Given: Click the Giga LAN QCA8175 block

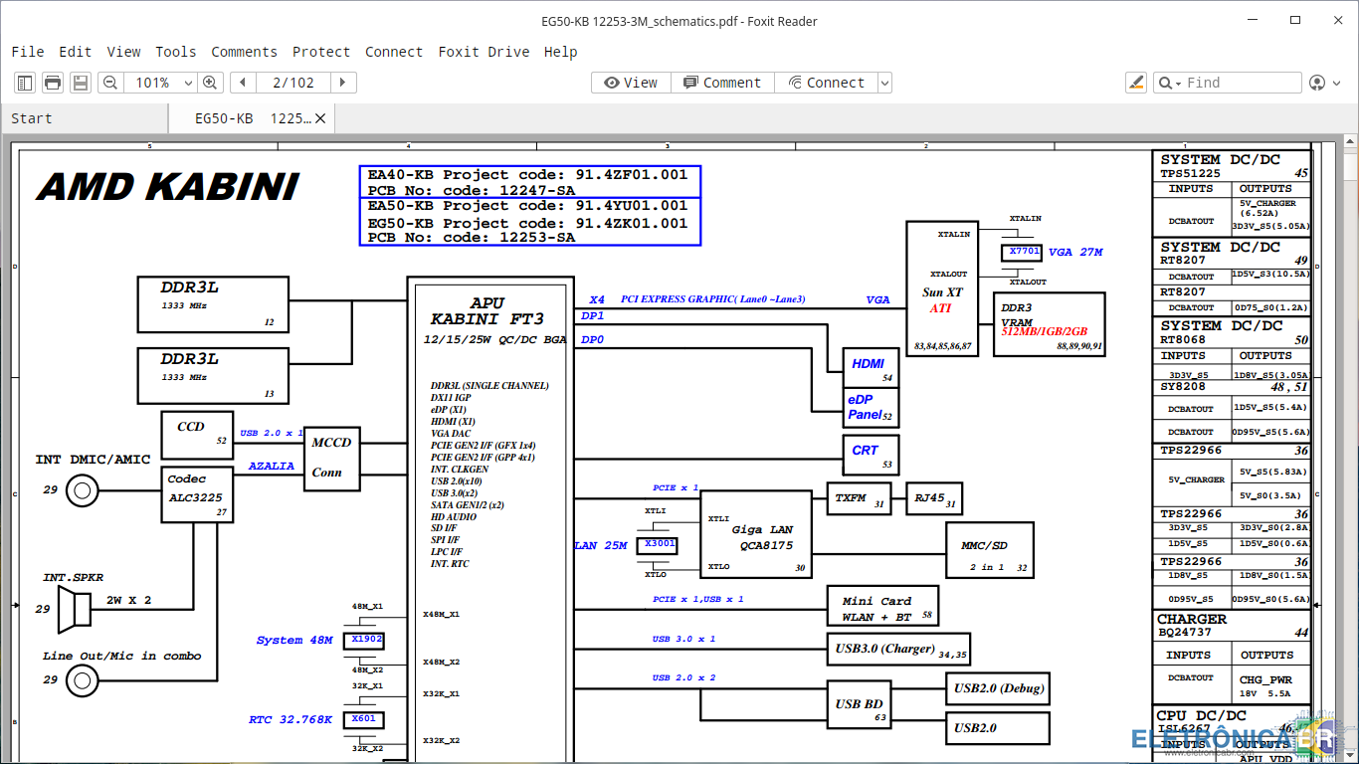Looking at the screenshot, I should [x=756, y=535].
